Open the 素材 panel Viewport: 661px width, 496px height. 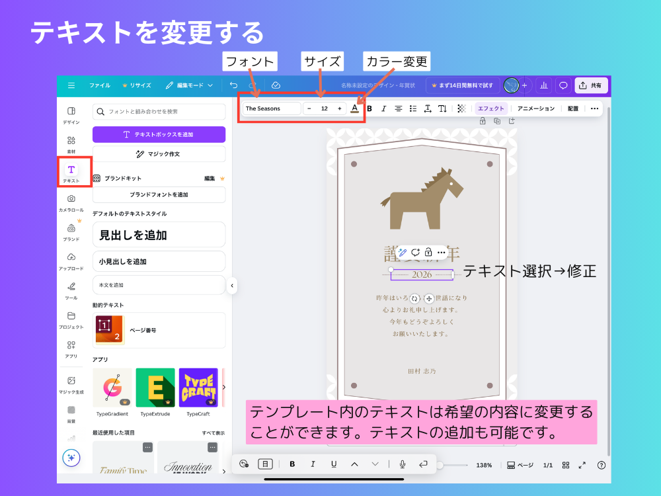click(71, 142)
